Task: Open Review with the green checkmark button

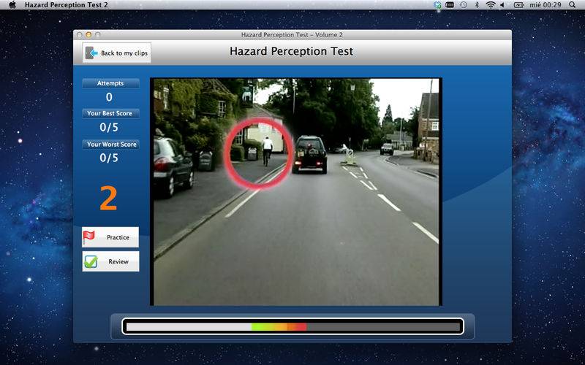Action: point(110,261)
